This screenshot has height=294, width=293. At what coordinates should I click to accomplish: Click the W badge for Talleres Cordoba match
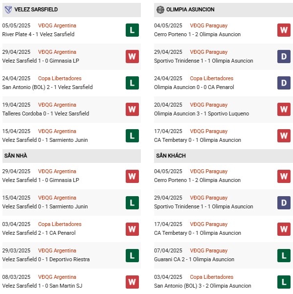pos(133,109)
